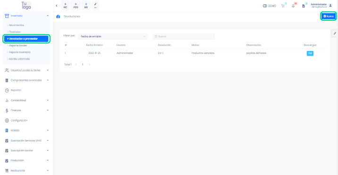The image size is (338, 175).
Task: Open Kardex valorizado in the sidebar
Action: [19, 59]
